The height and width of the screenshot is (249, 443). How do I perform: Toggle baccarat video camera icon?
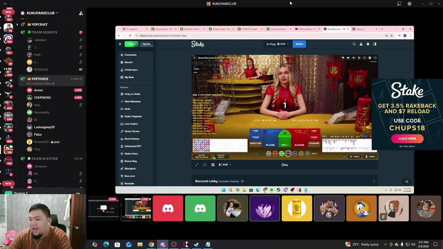[x=348, y=58]
